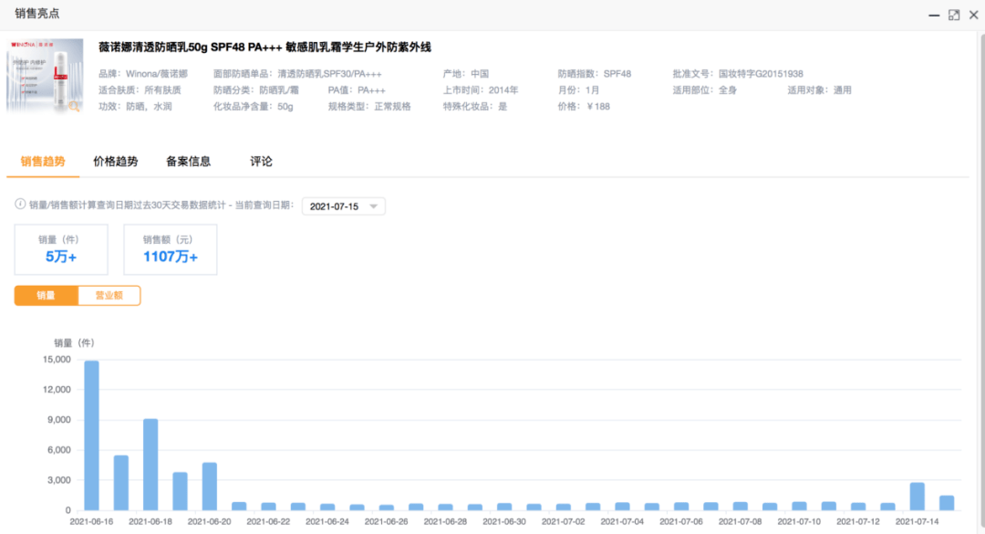Screen dimensions: 985x534
Task: Click the tallest bar for 2021-06-16
Action: tap(91, 435)
